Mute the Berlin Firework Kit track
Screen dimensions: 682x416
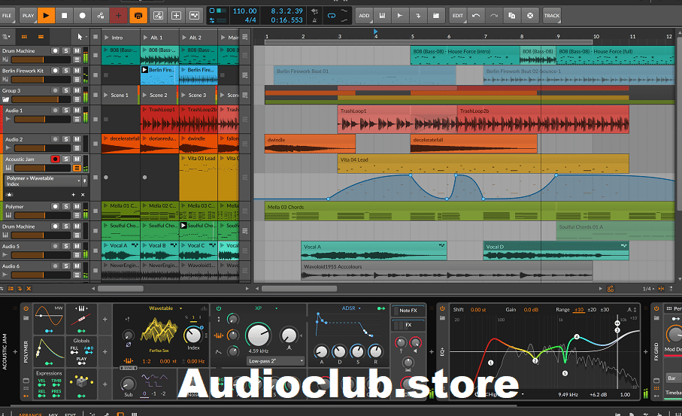[x=77, y=71]
